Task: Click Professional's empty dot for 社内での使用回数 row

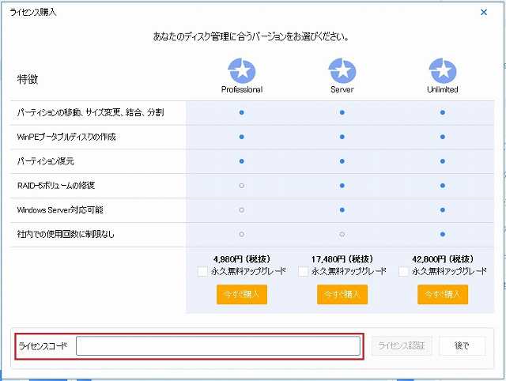Action: (x=242, y=234)
